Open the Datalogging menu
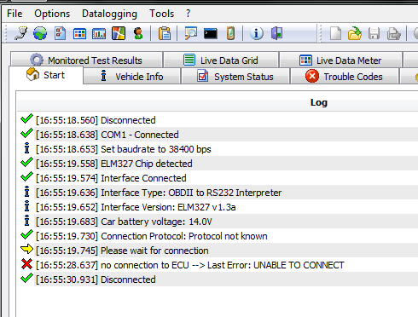The height and width of the screenshot is (317, 418). tap(109, 14)
